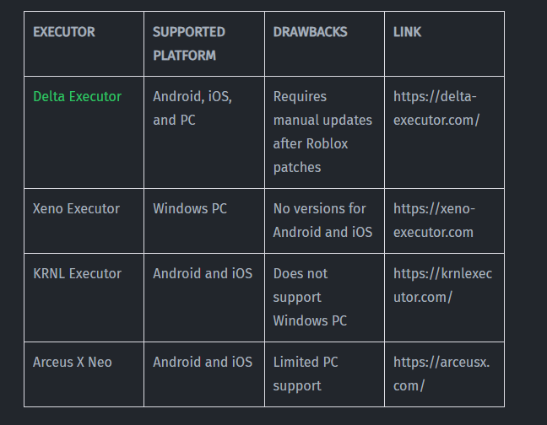Select the Xeno Executor name cell
Screen dimensions: 547x425
point(76,208)
